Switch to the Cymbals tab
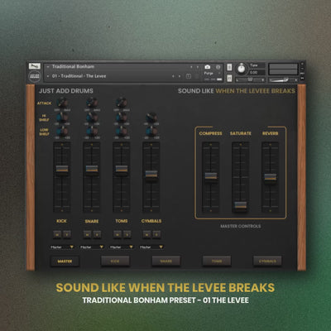Screen dimensions: 331x331 tap(267, 261)
